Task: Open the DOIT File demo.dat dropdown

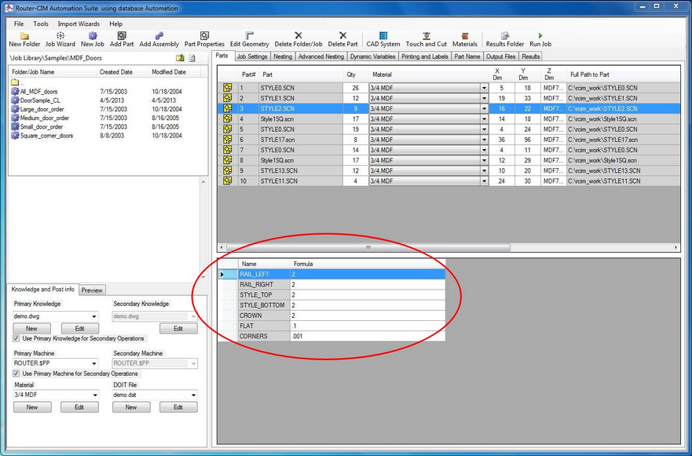Action: tap(193, 395)
